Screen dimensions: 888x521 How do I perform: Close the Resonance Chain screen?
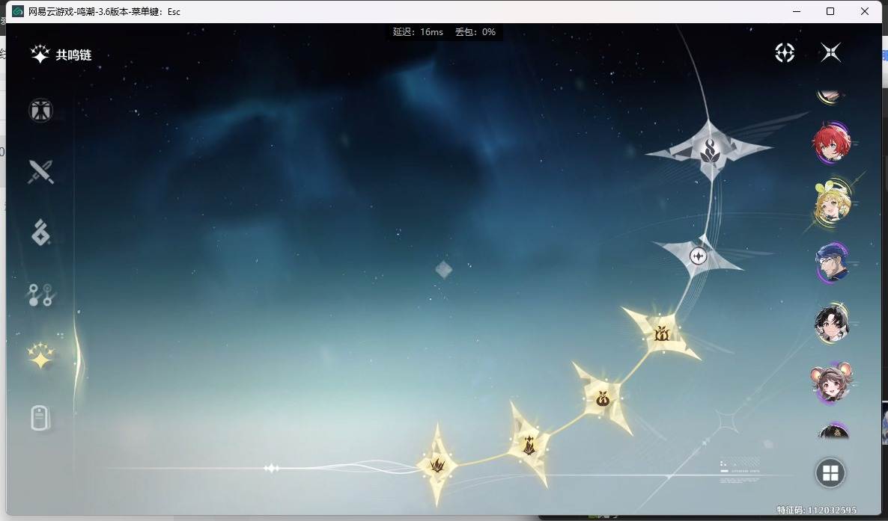pyautogui.click(x=831, y=52)
